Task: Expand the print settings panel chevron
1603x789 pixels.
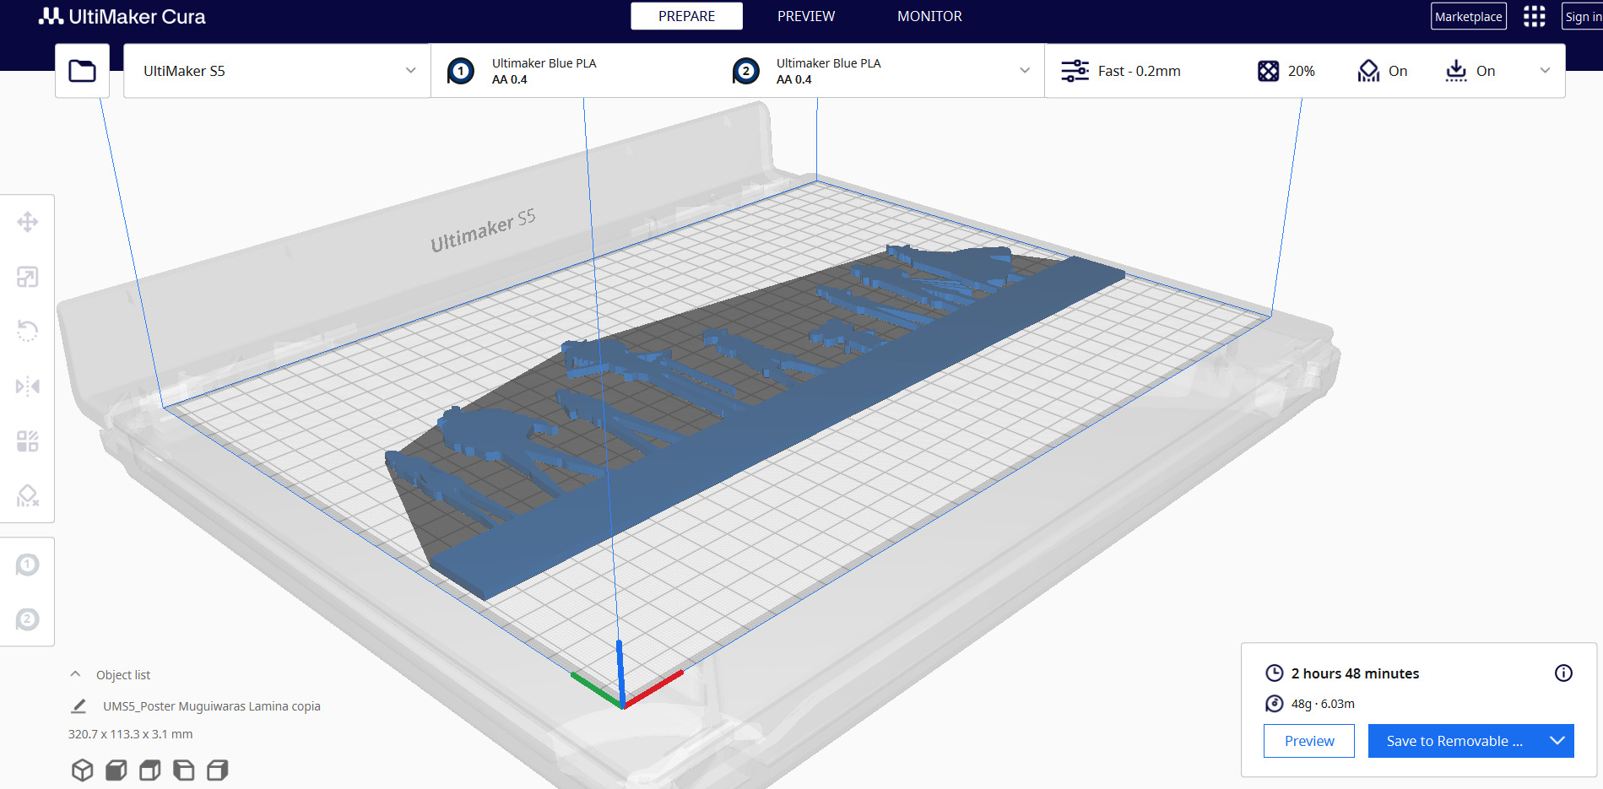Action: tap(1545, 71)
